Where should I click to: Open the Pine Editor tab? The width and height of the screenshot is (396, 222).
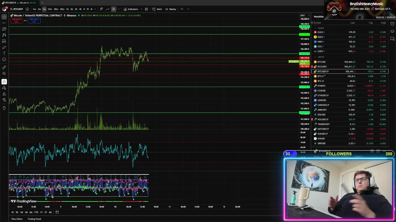[17, 219]
